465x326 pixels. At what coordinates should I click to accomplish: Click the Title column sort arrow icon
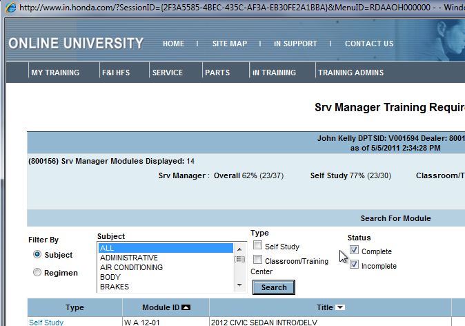pyautogui.click(x=340, y=307)
